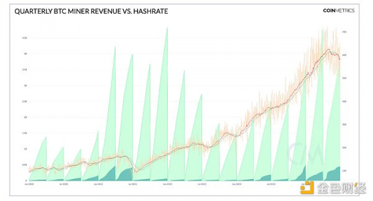Click the '100' right axis label

click(344, 171)
